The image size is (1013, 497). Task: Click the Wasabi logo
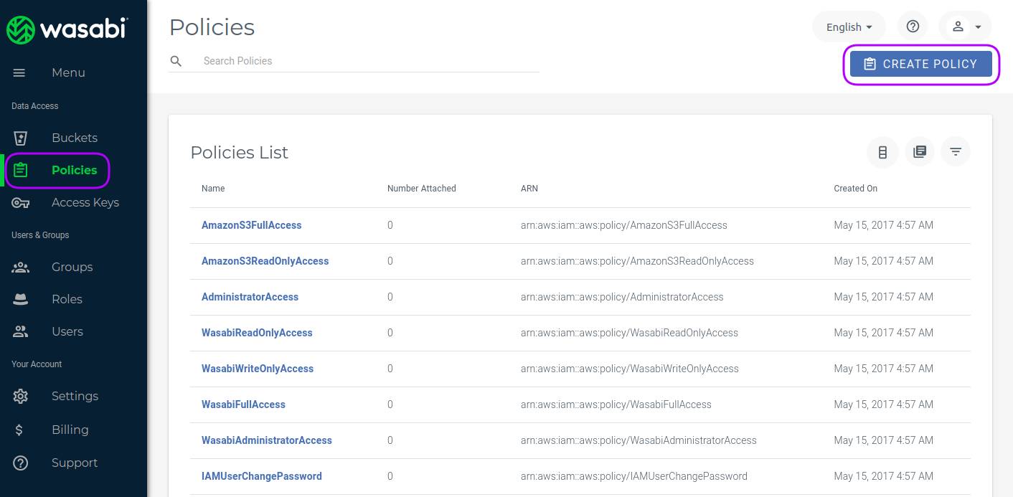point(67,29)
